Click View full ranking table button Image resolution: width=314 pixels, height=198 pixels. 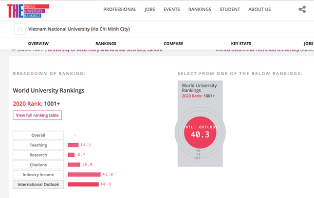(37, 115)
